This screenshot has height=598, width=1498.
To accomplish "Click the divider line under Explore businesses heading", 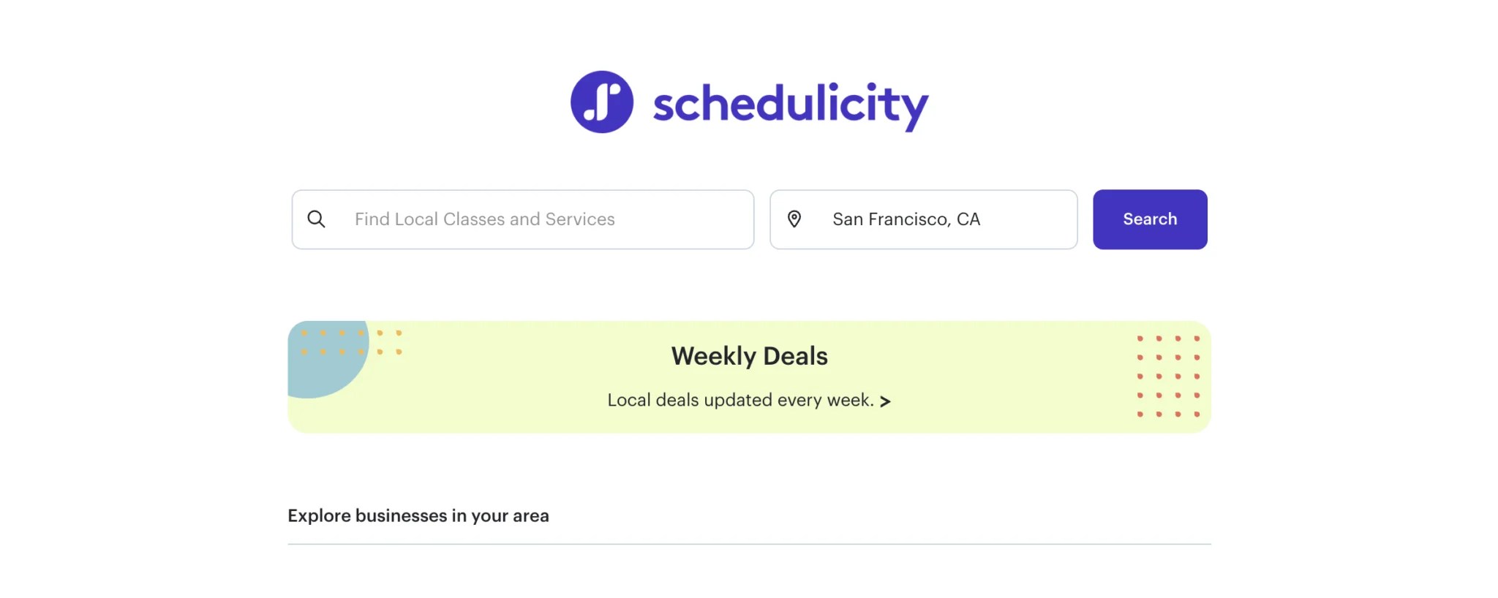I will (x=748, y=544).
